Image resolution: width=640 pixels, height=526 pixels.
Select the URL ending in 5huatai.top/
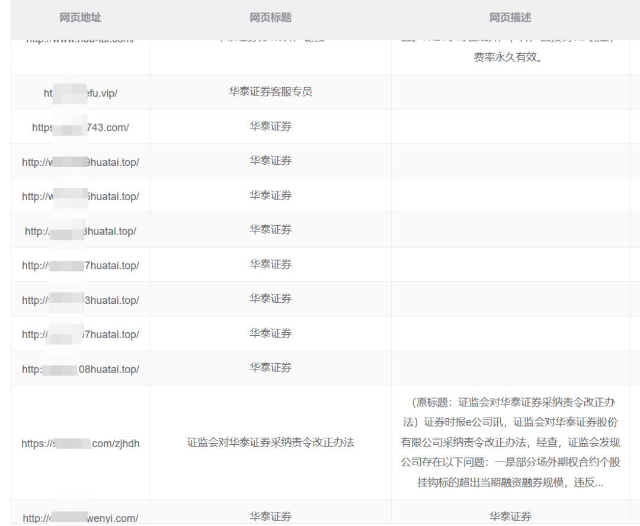81,196
